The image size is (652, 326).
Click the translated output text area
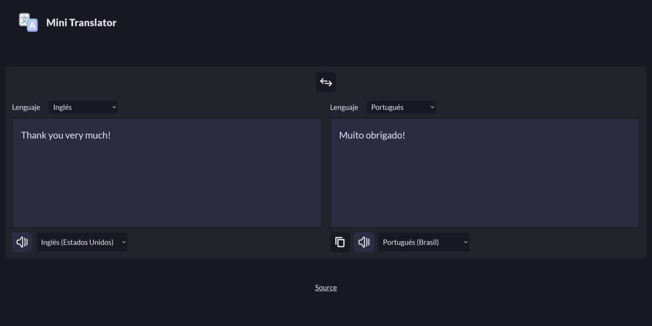click(x=485, y=173)
